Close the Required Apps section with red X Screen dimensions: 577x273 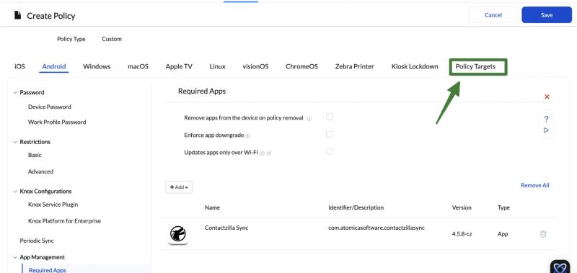[547, 97]
